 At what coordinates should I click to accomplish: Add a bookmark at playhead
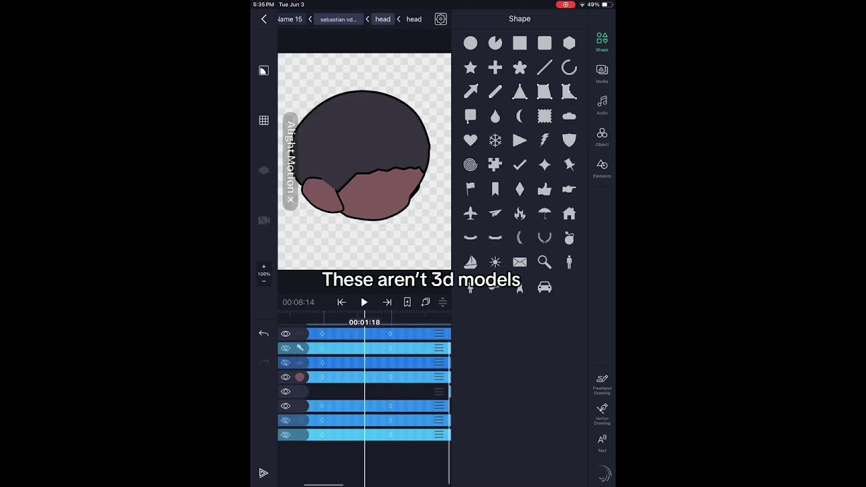pyautogui.click(x=407, y=302)
